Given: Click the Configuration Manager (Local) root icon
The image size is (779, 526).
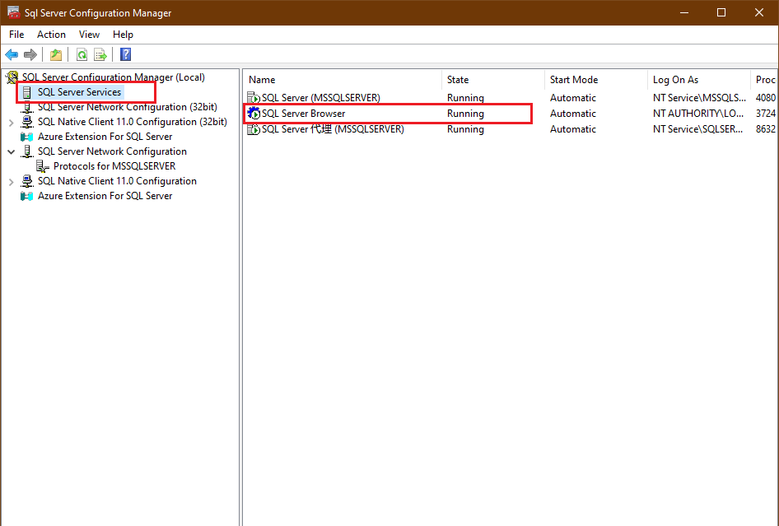Looking at the screenshot, I should point(12,77).
